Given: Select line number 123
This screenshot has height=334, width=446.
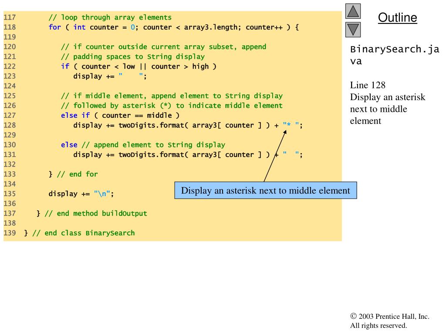Looking at the screenshot, I should [10, 76].
